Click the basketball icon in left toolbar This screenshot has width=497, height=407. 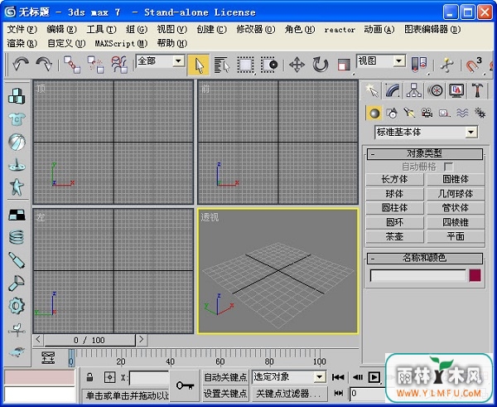coord(17,142)
